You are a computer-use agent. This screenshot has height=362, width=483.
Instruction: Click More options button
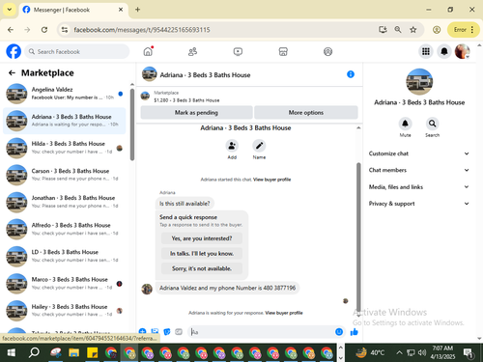306,113
